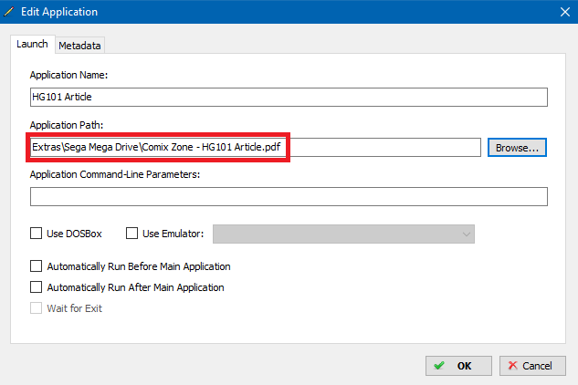Click the pencil icon in the title bar
The image size is (578, 385).
(x=9, y=12)
